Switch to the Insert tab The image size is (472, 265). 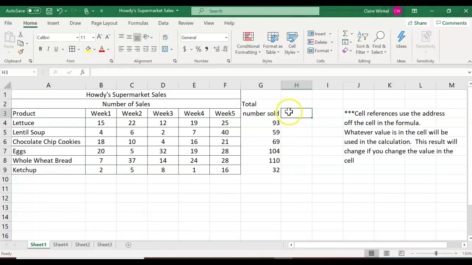point(53,23)
